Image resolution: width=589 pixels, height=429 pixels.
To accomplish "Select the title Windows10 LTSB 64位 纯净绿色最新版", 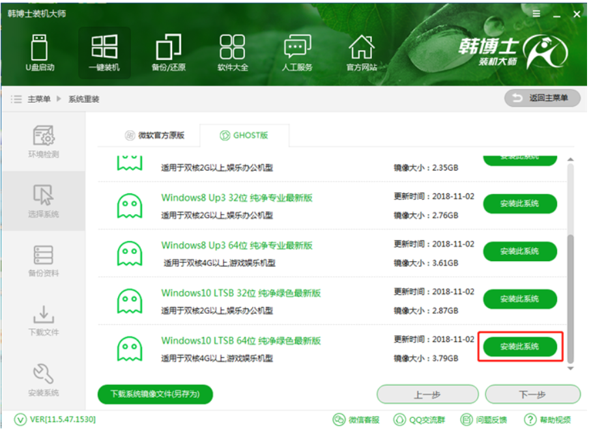I will point(241,340).
